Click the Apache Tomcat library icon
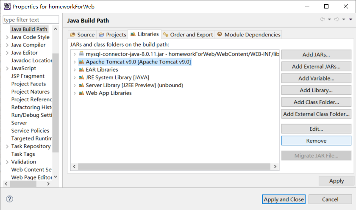356x210 pixels. pyautogui.click(x=81, y=62)
